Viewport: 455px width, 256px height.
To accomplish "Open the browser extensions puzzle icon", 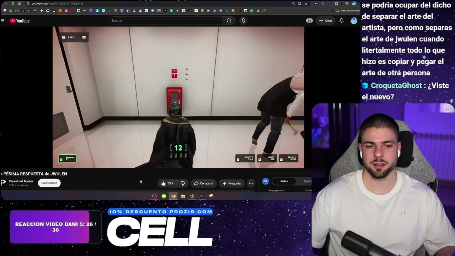I will click(337, 4).
